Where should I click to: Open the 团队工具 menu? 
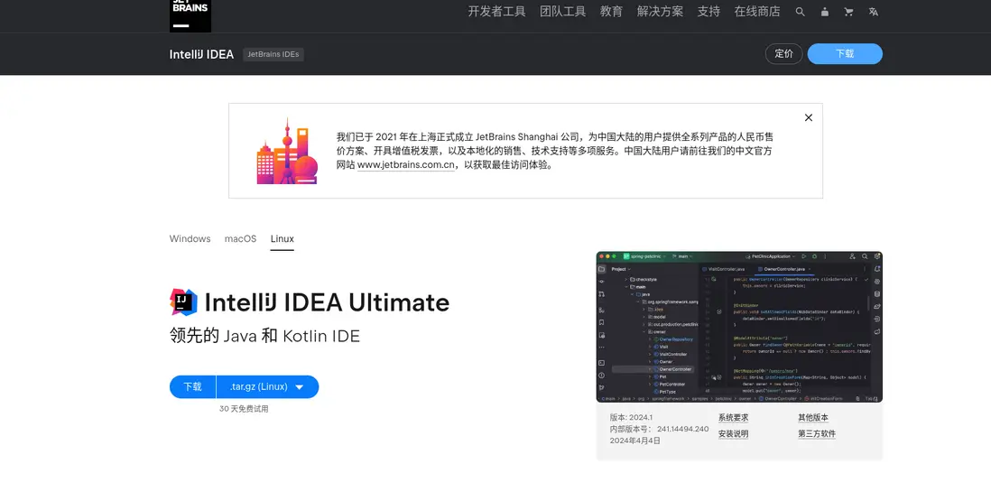562,12
